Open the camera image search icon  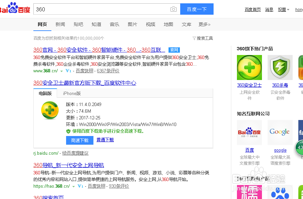coord(173,9)
